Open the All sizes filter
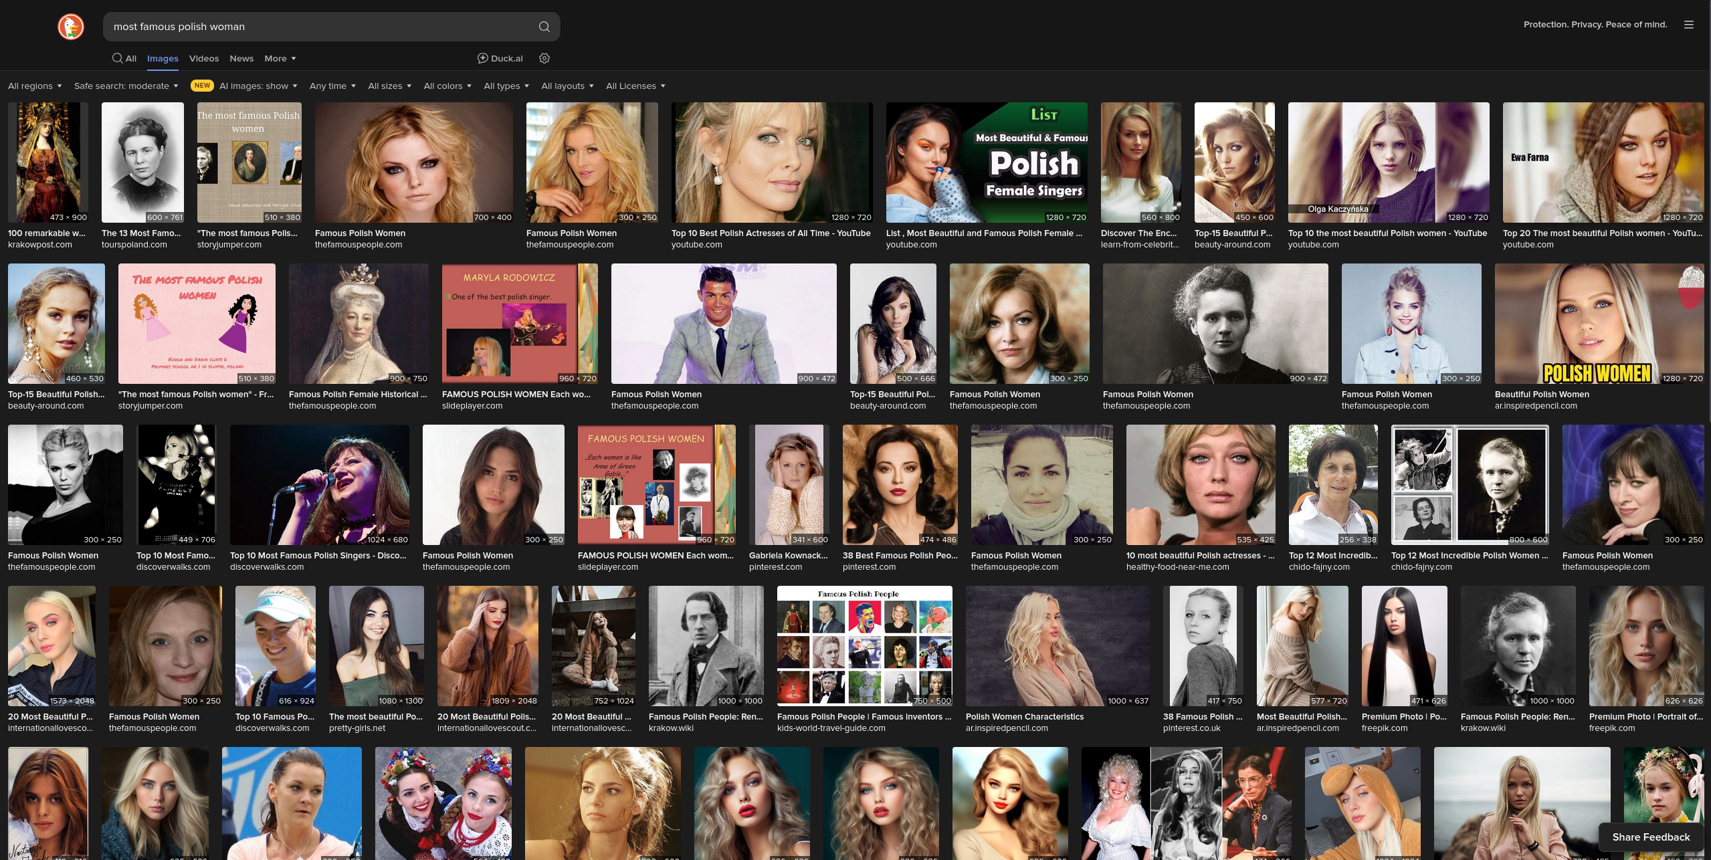 [389, 86]
